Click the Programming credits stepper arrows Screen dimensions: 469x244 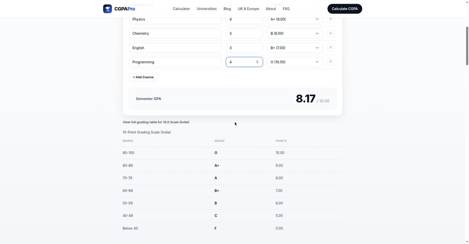pyautogui.click(x=257, y=62)
